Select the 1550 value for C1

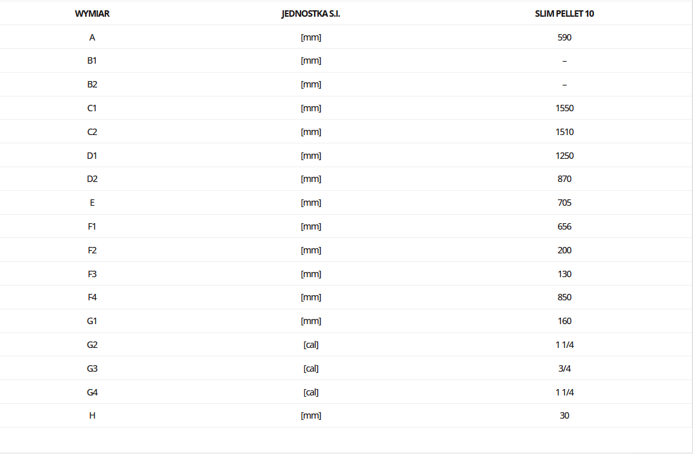coord(564,108)
